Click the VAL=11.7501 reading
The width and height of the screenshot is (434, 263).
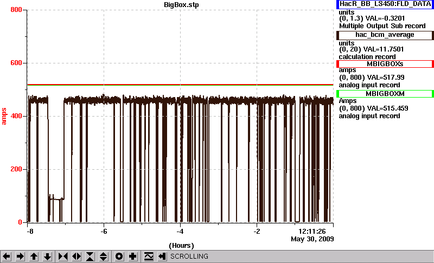[385, 49]
